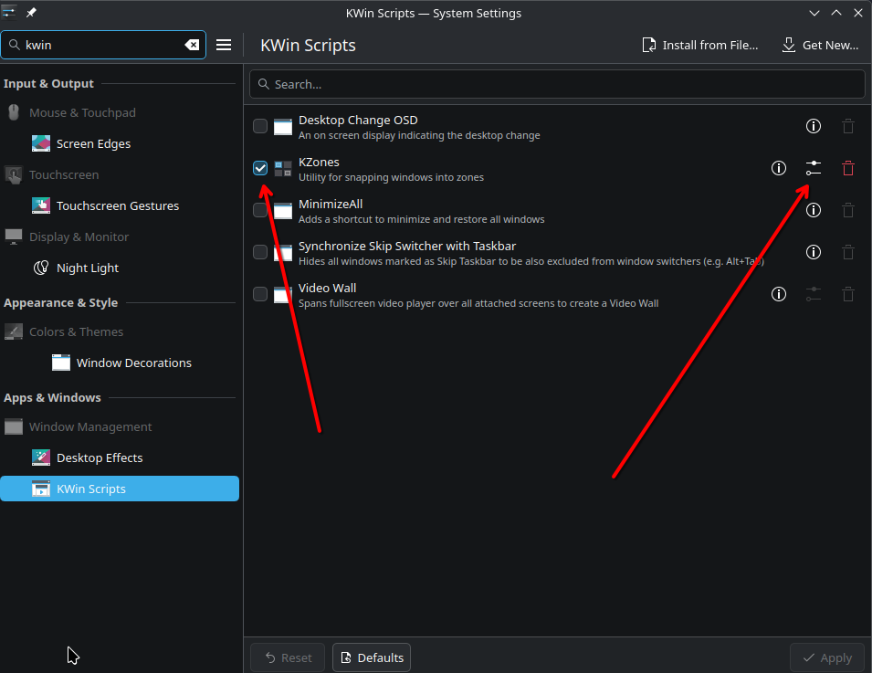Enable the Video Wall script

[260, 294]
